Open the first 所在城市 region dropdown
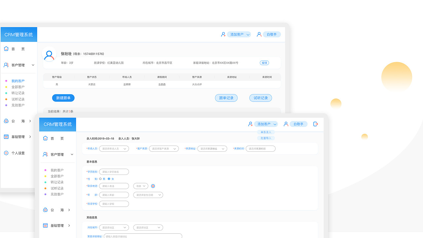The height and width of the screenshot is (238, 423). click(114, 227)
